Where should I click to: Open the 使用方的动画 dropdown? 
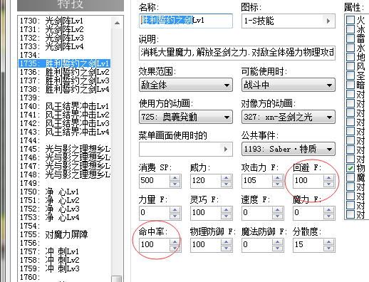click(186, 117)
